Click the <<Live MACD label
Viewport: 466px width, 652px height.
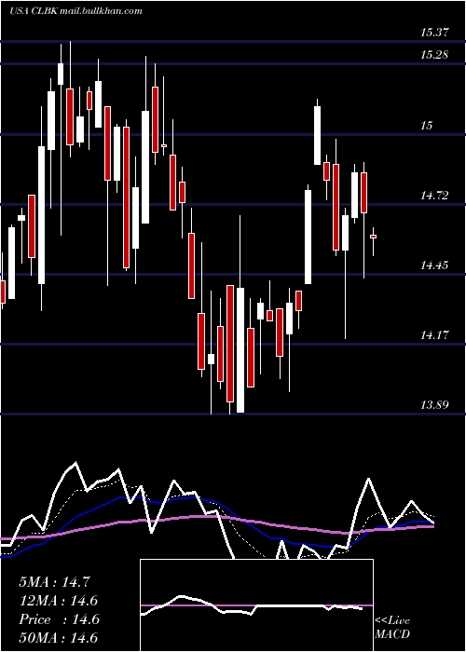coord(392,628)
